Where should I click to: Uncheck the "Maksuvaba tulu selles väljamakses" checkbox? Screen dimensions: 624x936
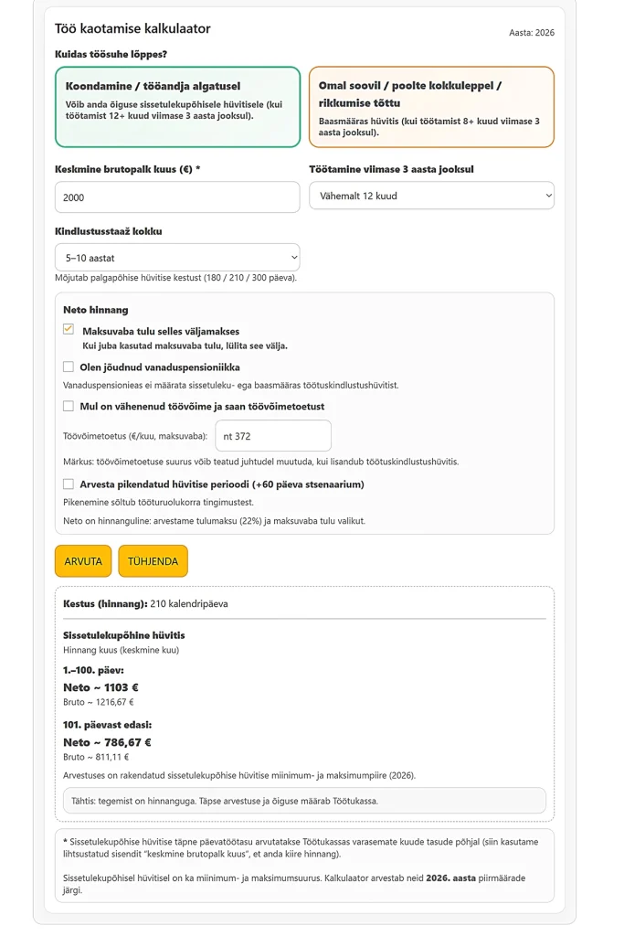[x=69, y=330]
